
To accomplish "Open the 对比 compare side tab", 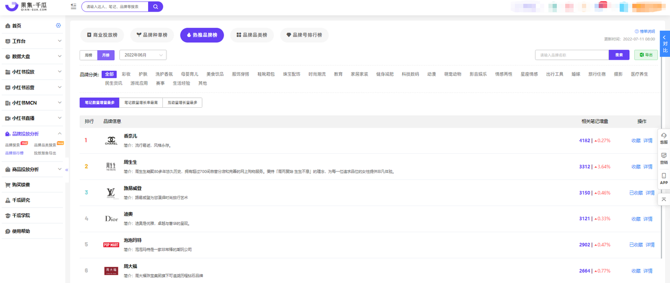I will click(x=665, y=44).
